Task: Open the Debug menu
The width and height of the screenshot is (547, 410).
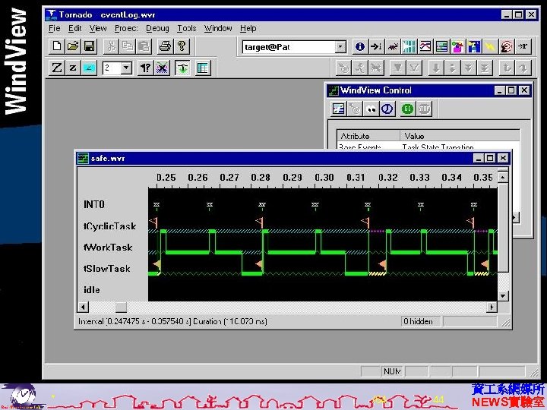Action: [157, 28]
